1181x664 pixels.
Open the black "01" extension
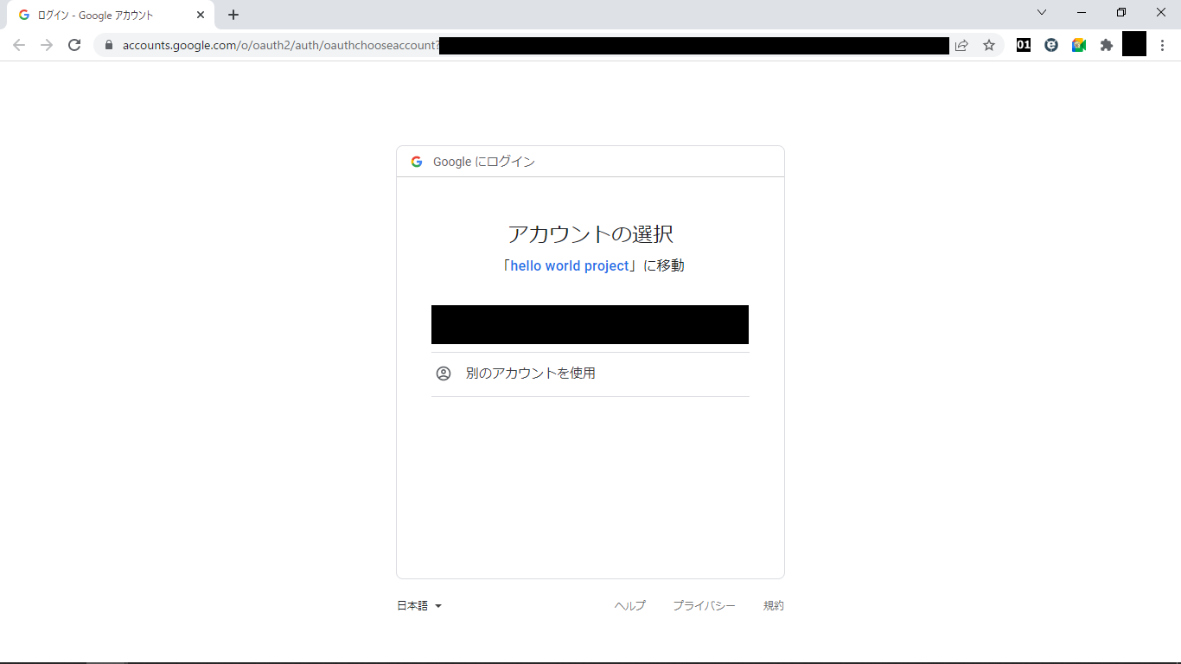1024,45
